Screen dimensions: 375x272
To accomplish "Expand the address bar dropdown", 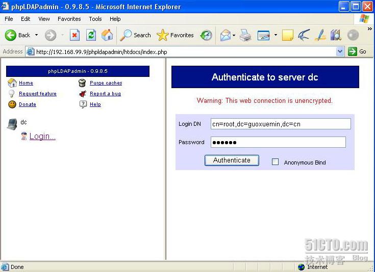I will 340,51.
